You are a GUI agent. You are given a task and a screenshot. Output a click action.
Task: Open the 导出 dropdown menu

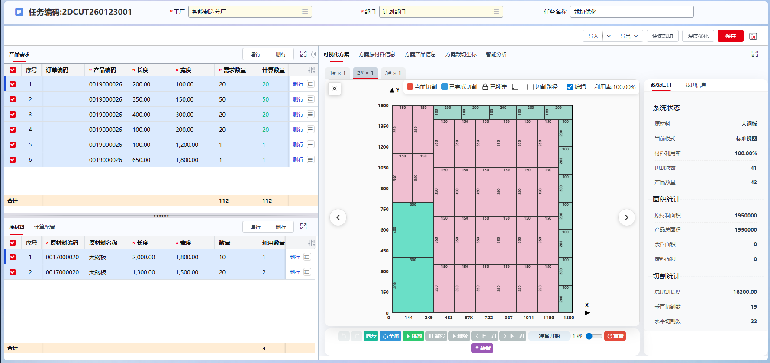tap(629, 36)
